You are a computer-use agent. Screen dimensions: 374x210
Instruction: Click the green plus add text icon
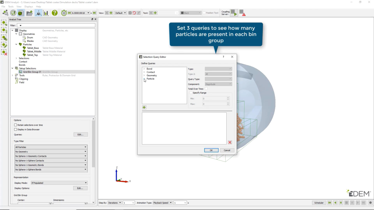point(155,13)
